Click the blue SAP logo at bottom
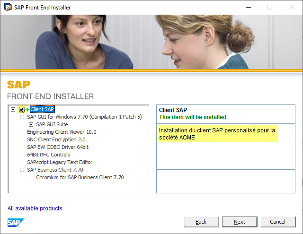This screenshot has width=303, height=234. tap(16, 223)
